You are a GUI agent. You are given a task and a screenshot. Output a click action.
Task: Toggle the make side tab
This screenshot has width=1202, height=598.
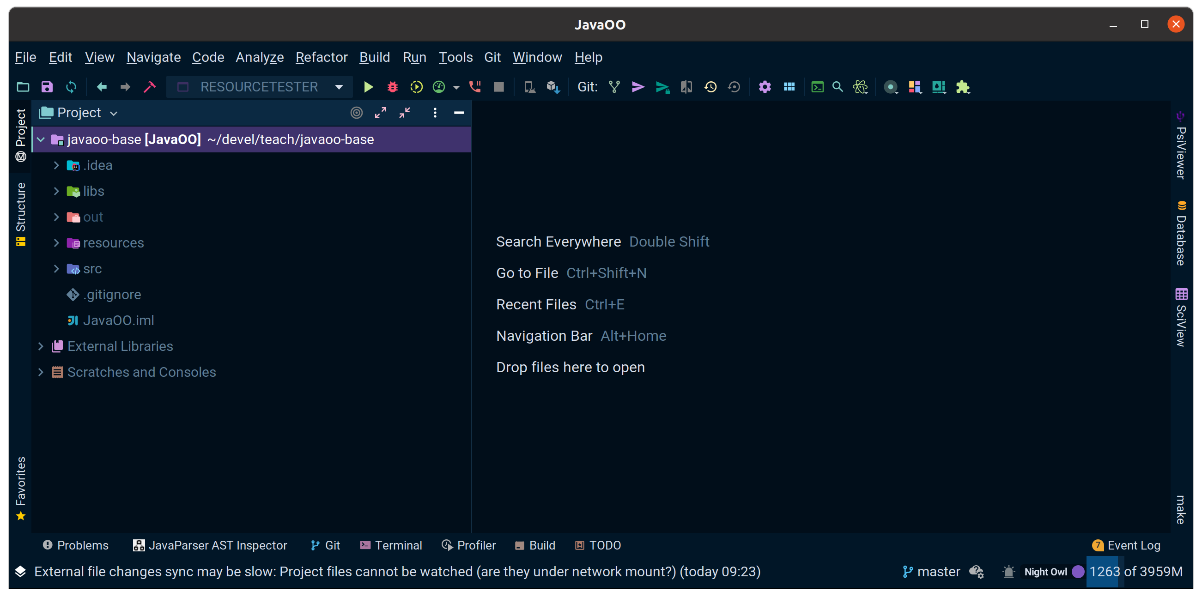pyautogui.click(x=1181, y=509)
